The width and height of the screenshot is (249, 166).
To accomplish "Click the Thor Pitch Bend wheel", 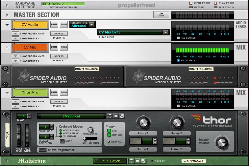I will pyautogui.click(x=19, y=135).
